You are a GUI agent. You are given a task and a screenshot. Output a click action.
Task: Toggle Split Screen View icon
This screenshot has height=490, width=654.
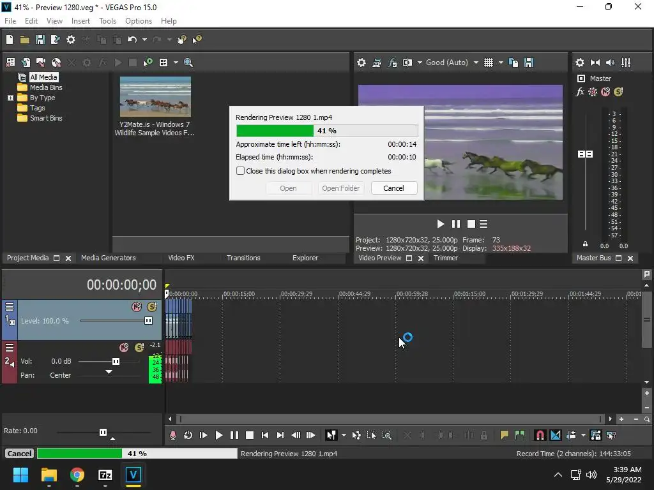click(407, 63)
